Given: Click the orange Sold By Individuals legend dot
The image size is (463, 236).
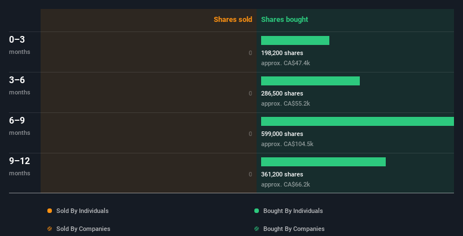Looking at the screenshot, I should pyautogui.click(x=50, y=211).
